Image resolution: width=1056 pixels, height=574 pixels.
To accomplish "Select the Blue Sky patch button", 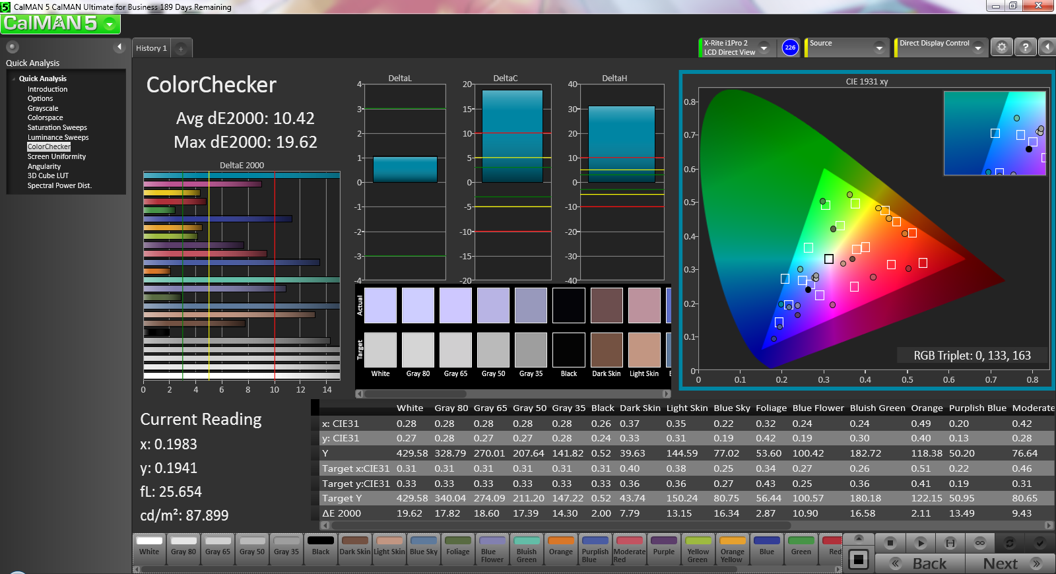I will click(x=424, y=550).
